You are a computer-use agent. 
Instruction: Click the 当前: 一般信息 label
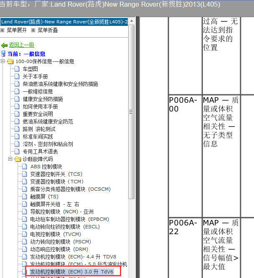click(x=26, y=54)
